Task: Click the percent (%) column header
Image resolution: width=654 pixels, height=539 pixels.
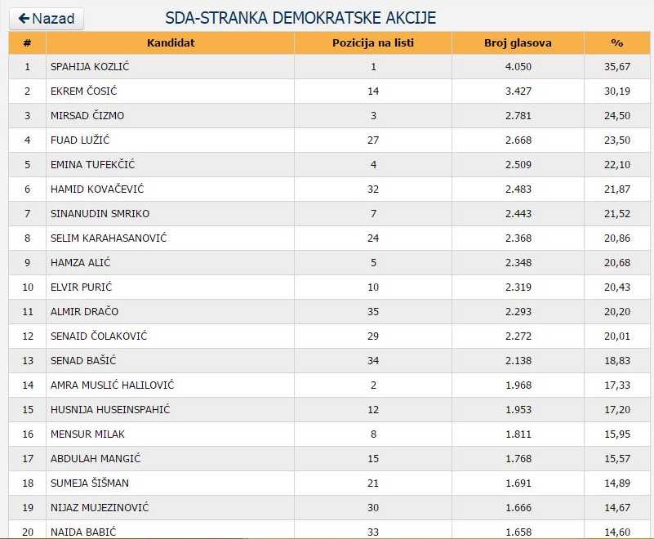Action: [x=616, y=42]
